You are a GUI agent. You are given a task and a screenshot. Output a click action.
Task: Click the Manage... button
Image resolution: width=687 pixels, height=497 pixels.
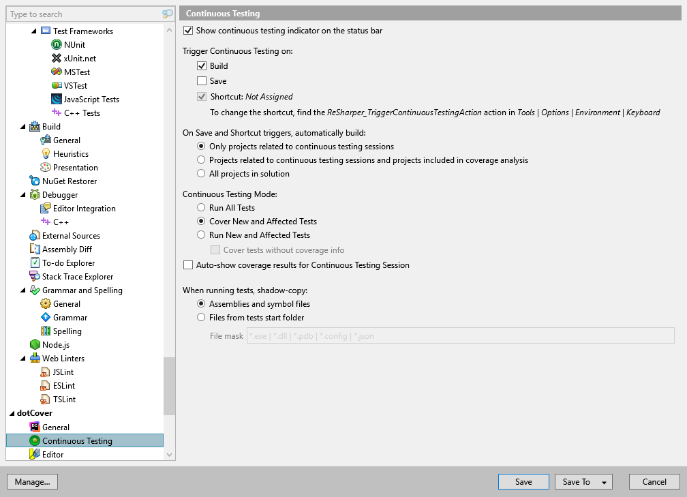[32, 482]
